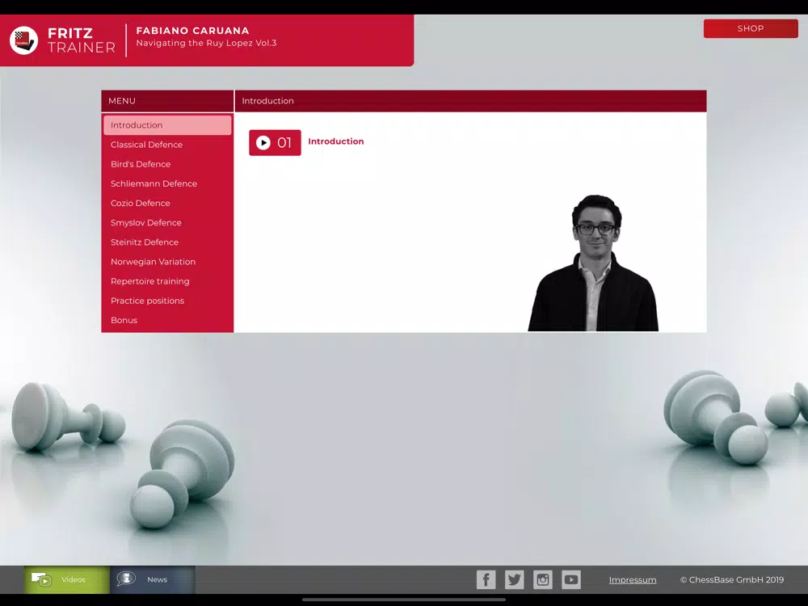Open the SHOP button

[x=751, y=28]
